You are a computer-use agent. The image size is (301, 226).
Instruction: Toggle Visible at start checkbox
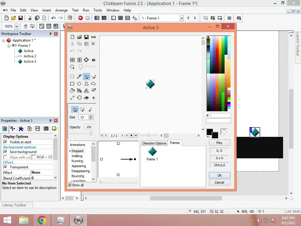pyautogui.click(x=5, y=142)
